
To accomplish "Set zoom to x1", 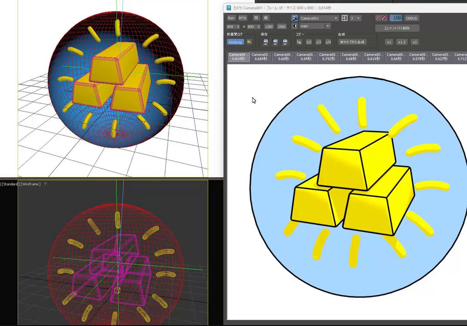I will 389,42.
